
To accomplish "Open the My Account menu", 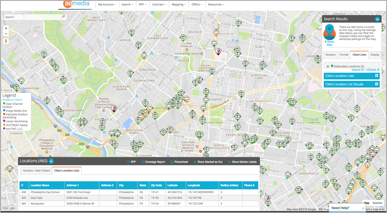I will (x=107, y=5).
